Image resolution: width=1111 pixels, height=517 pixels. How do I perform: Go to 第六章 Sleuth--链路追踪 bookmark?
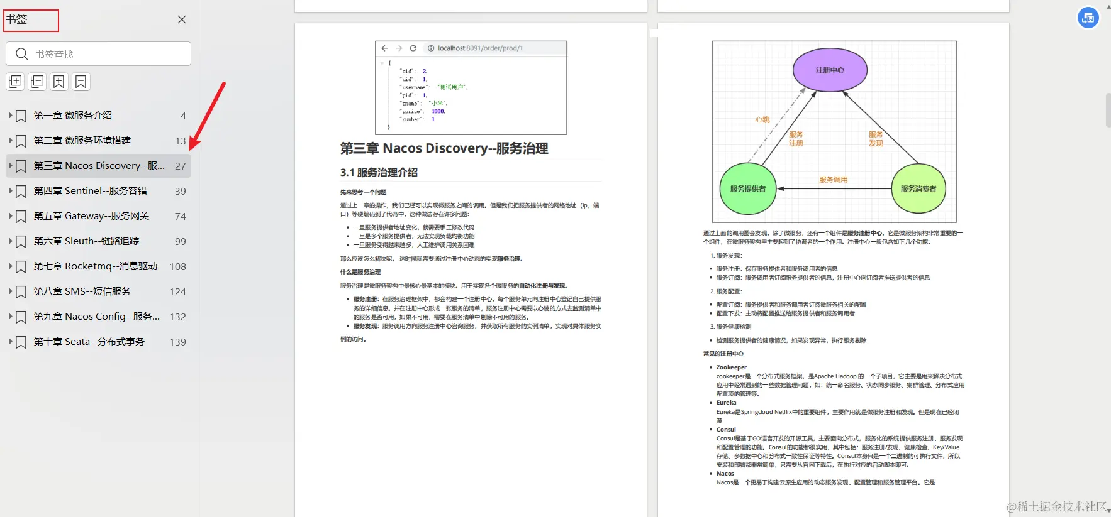(87, 241)
